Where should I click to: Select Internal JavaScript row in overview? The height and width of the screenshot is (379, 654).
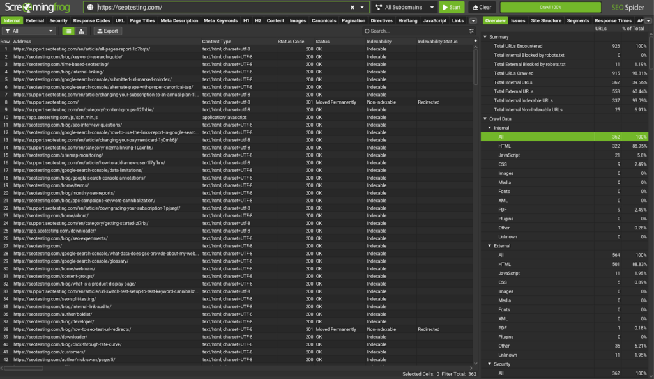(x=565, y=155)
